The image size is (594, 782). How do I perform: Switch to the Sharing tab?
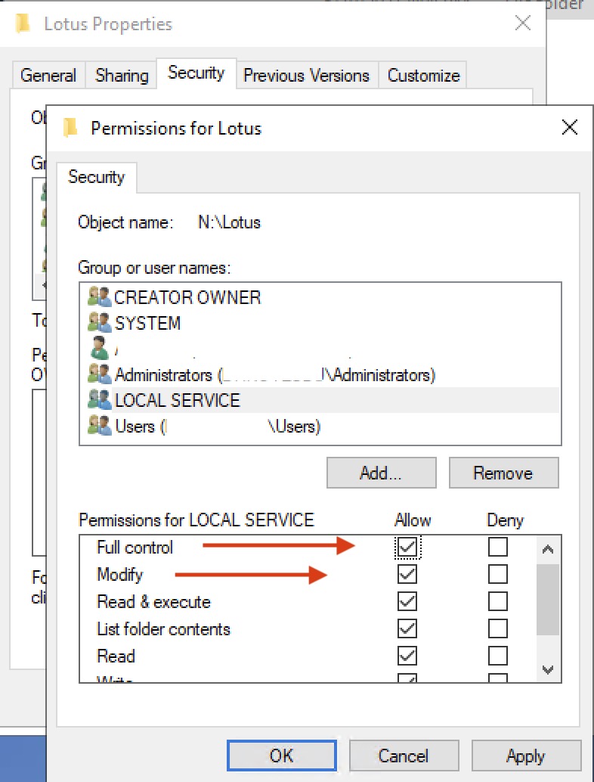[x=121, y=75]
